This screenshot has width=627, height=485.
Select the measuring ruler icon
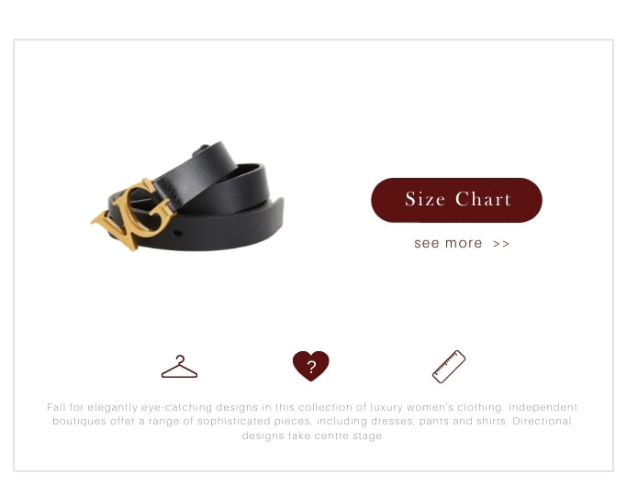(x=449, y=367)
